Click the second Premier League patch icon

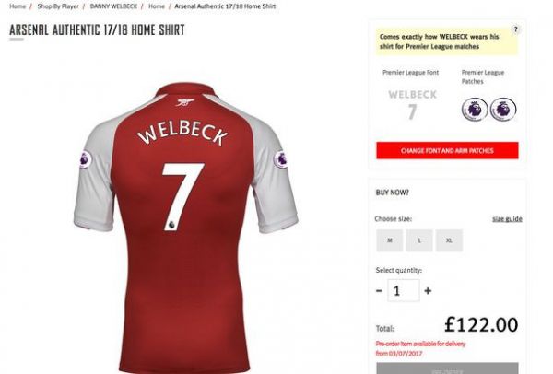point(502,110)
